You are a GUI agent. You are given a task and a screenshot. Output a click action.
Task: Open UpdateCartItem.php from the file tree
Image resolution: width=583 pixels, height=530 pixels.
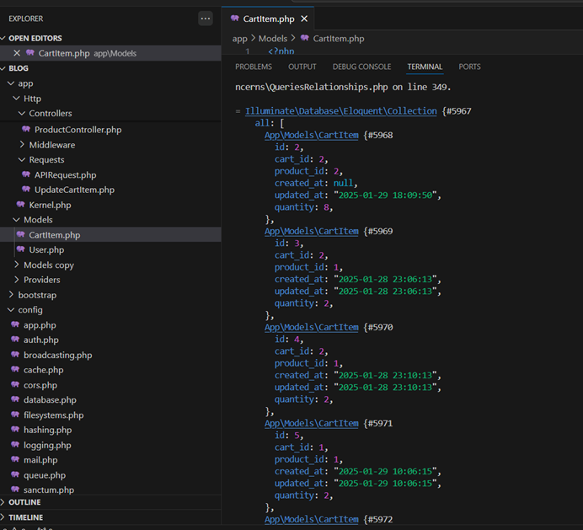point(74,190)
